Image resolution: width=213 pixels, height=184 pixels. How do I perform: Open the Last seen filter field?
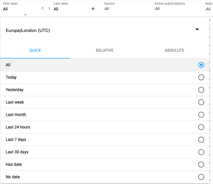(71, 9)
